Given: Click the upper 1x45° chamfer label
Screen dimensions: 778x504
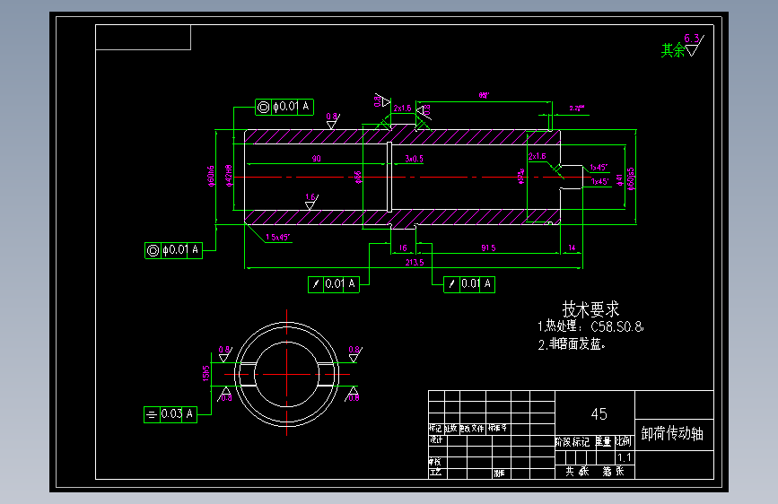Looking at the screenshot, I should point(599,168).
